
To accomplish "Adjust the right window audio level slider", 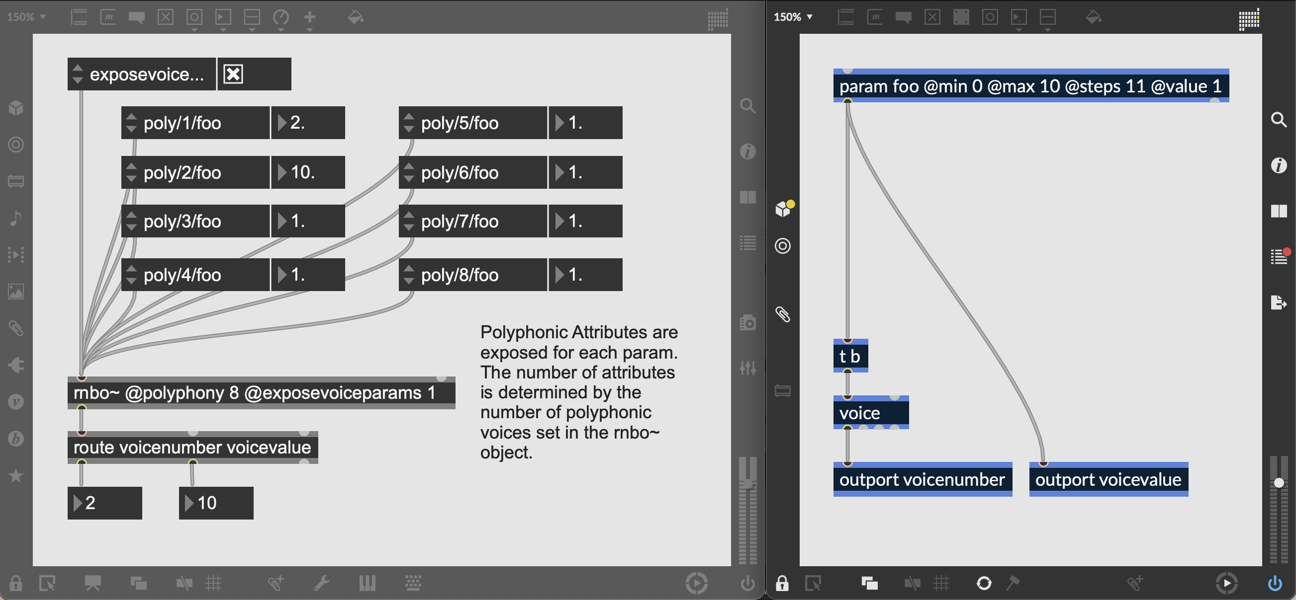I will point(1279,483).
